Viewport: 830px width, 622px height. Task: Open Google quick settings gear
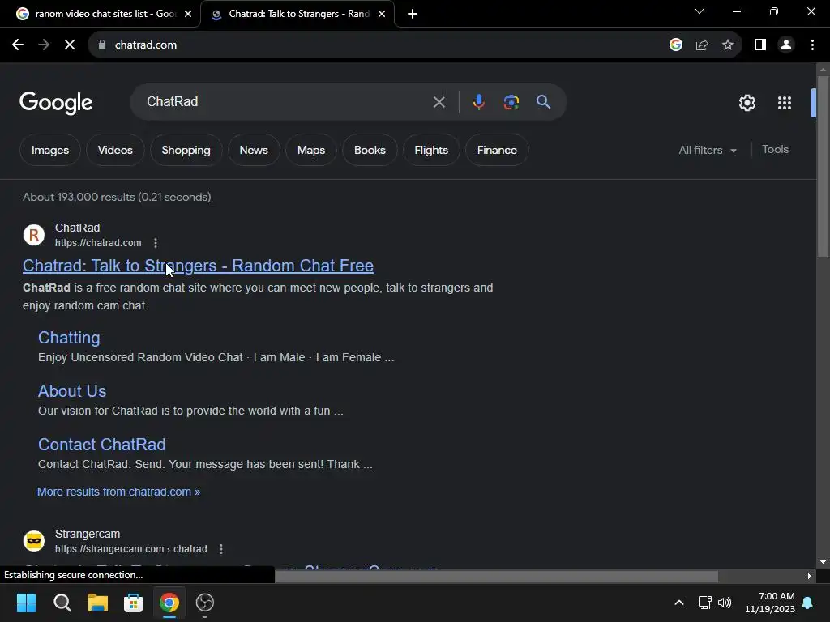click(747, 103)
